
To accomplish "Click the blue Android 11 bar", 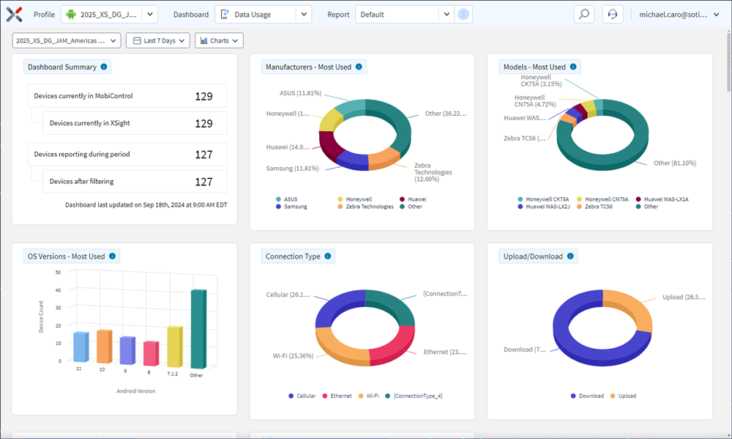I will tap(81, 347).
